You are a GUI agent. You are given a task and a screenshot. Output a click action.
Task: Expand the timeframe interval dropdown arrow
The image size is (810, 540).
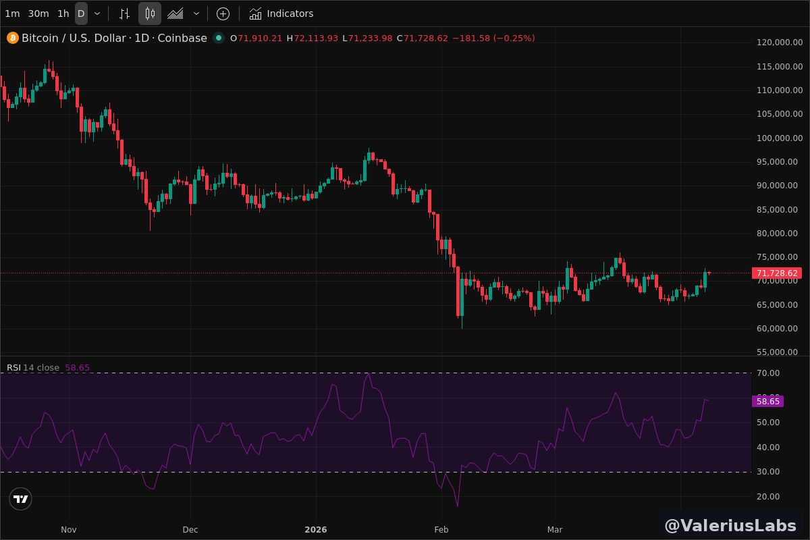point(97,13)
